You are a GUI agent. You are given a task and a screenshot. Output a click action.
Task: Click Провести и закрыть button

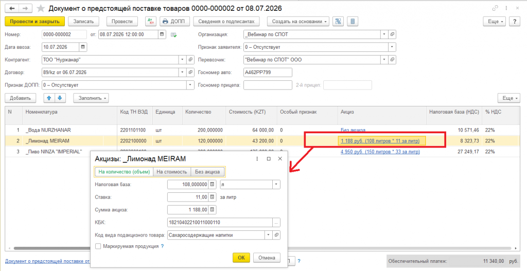[x=34, y=22]
